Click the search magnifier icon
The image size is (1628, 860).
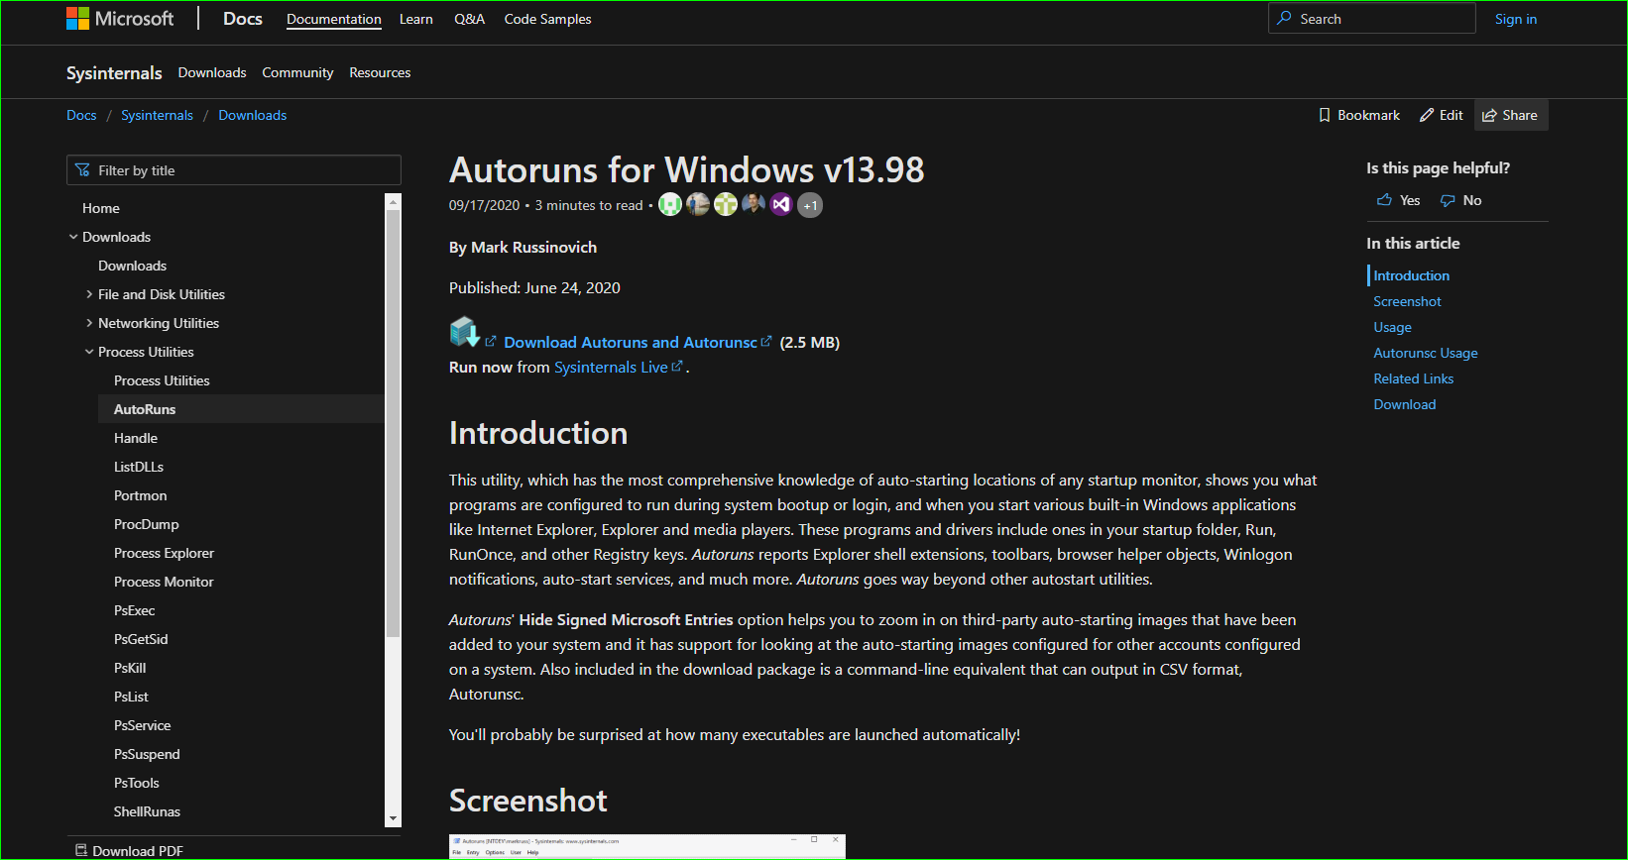pyautogui.click(x=1285, y=18)
